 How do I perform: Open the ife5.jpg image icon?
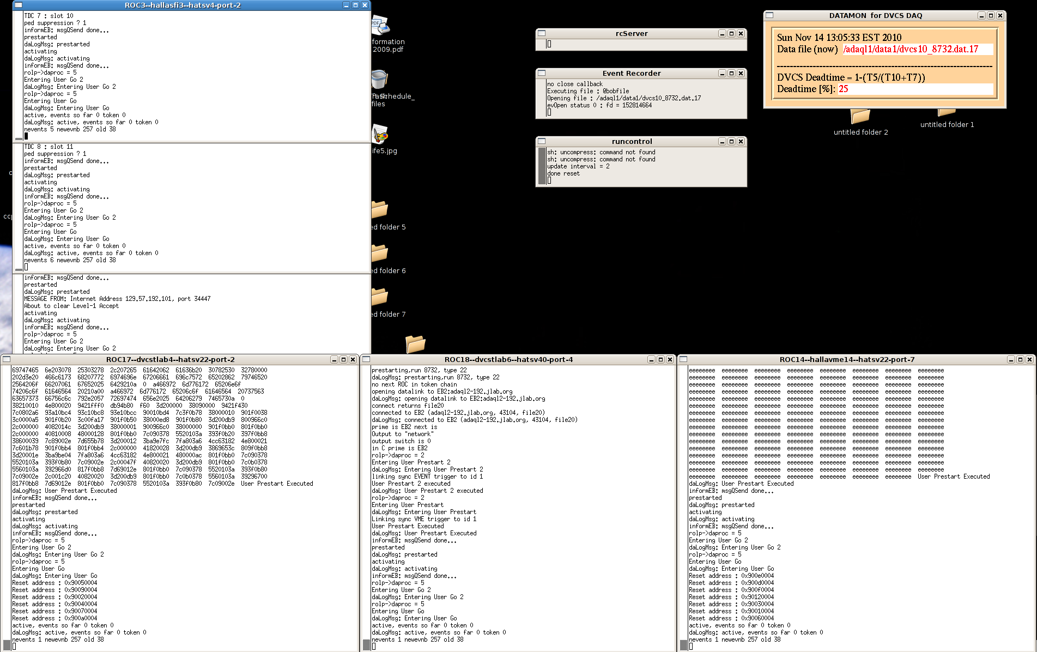click(x=380, y=134)
